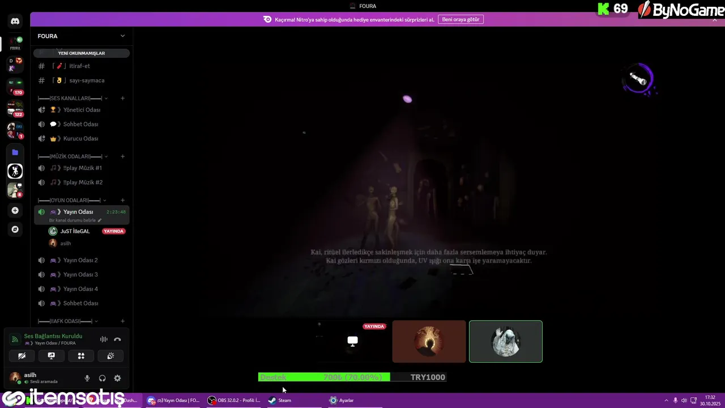Click YAYINDA badge next to JuST İlleGAL
This screenshot has width=725, height=408.
click(x=113, y=231)
